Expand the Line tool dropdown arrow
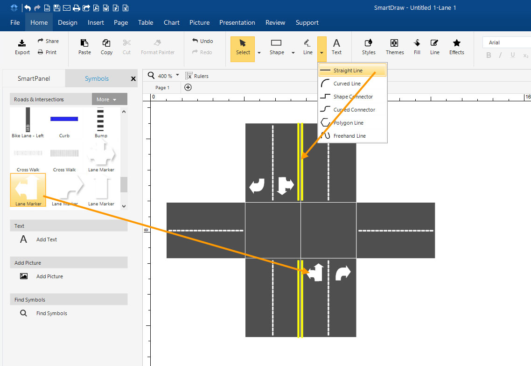 (321, 53)
